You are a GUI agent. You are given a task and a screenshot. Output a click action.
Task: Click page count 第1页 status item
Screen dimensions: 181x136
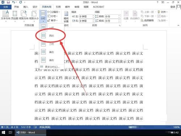pyautogui.click(x=10, y=127)
